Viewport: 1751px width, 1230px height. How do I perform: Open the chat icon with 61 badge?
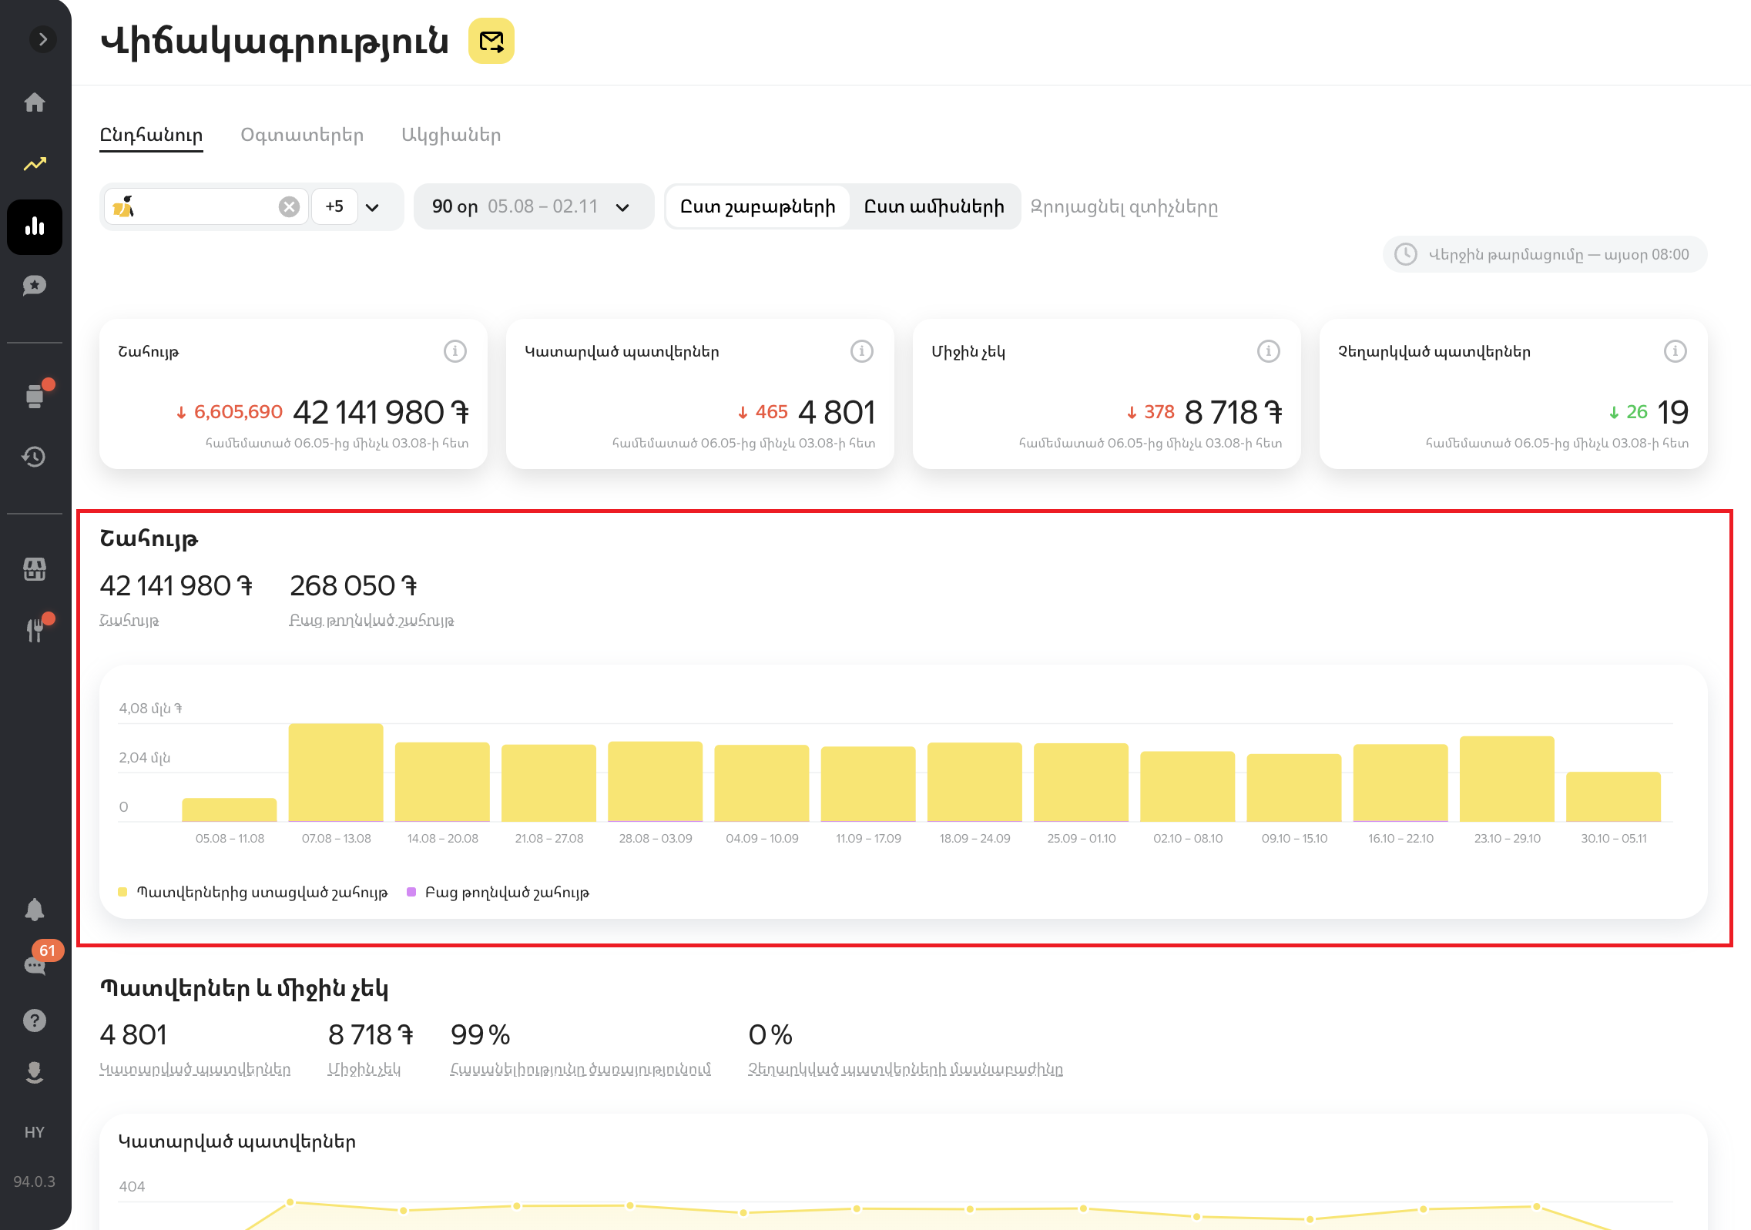(35, 965)
